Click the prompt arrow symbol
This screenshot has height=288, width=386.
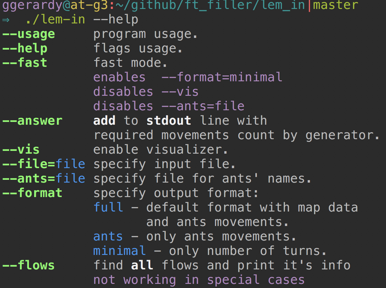(x=6, y=20)
